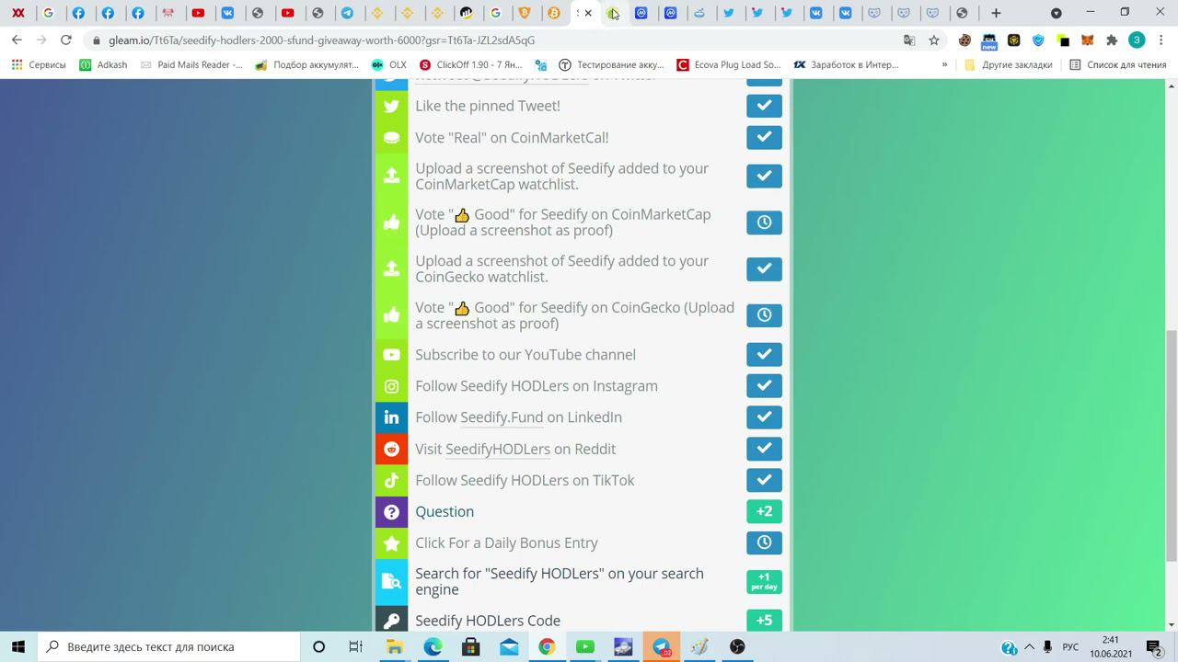Click checkmark for Follow on LinkedIn
Viewport: 1178px width, 662px height.
pyautogui.click(x=764, y=417)
